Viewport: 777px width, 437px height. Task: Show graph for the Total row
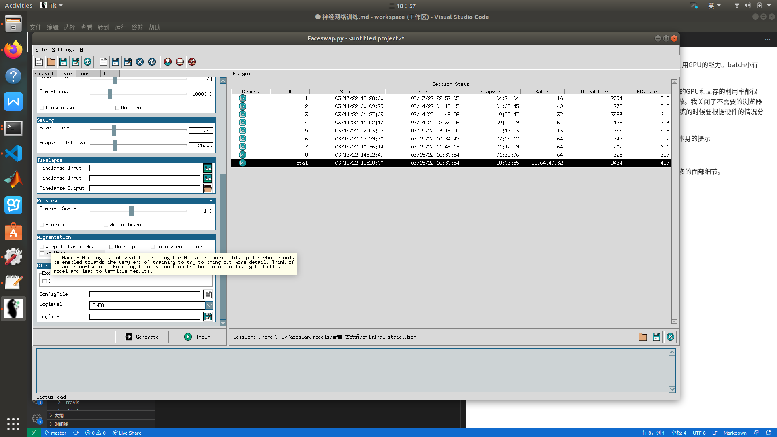tap(242, 163)
